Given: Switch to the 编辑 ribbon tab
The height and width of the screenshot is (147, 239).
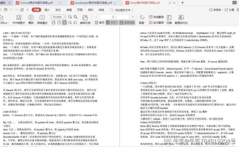Looking at the screenshot, I should tap(69, 10).
